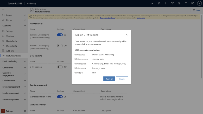Screen dimensions: 203x114
Task: Open the advanced find filter icon
Action: [x=173, y=3]
